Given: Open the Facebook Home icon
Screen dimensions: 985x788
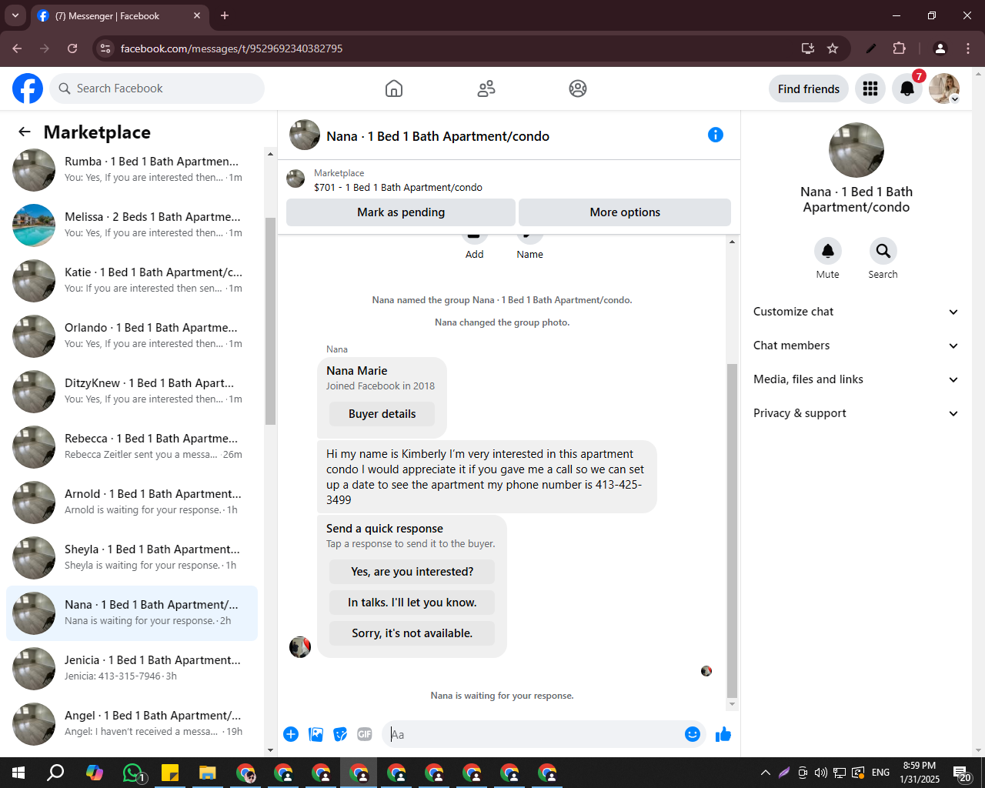Looking at the screenshot, I should pyautogui.click(x=394, y=88).
